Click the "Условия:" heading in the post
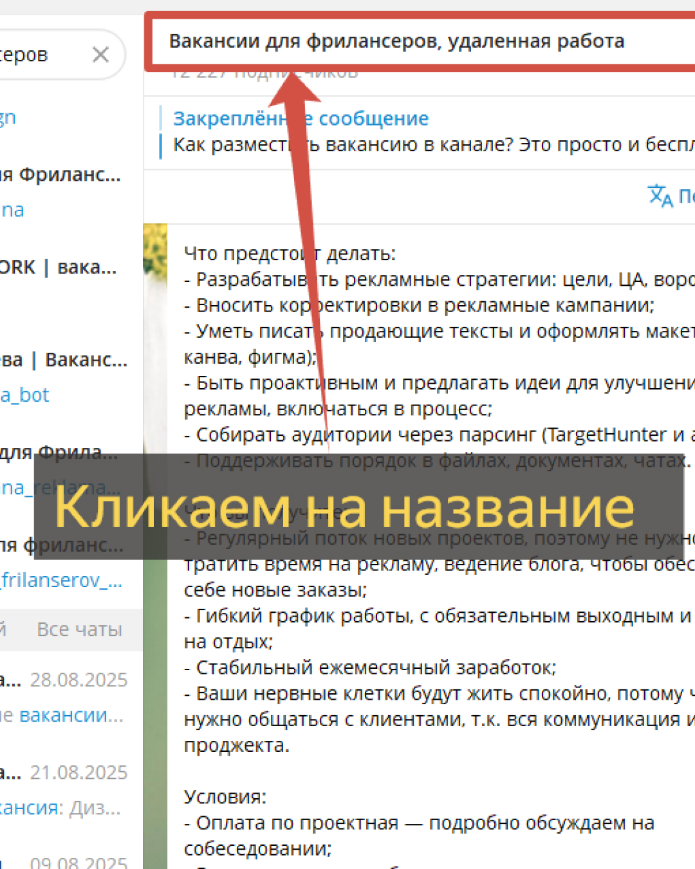The width and height of the screenshot is (695, 869). pos(225,797)
